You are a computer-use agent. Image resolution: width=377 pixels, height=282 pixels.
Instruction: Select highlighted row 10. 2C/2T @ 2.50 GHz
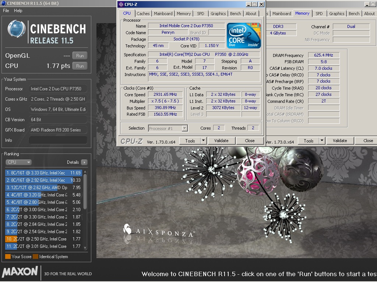43,239
